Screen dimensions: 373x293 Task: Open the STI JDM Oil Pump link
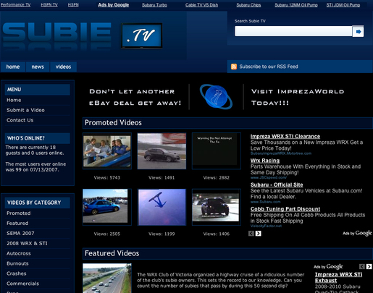(343, 5)
